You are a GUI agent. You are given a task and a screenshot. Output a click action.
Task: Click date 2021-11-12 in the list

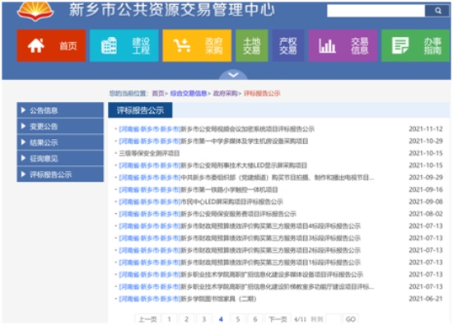click(x=426, y=129)
